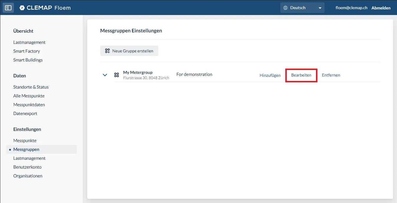
Task: Click Entfernen to remove My Metergroup
Action: (331, 75)
